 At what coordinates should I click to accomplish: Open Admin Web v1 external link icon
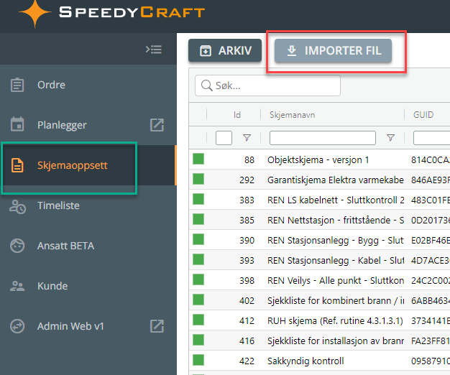click(157, 326)
